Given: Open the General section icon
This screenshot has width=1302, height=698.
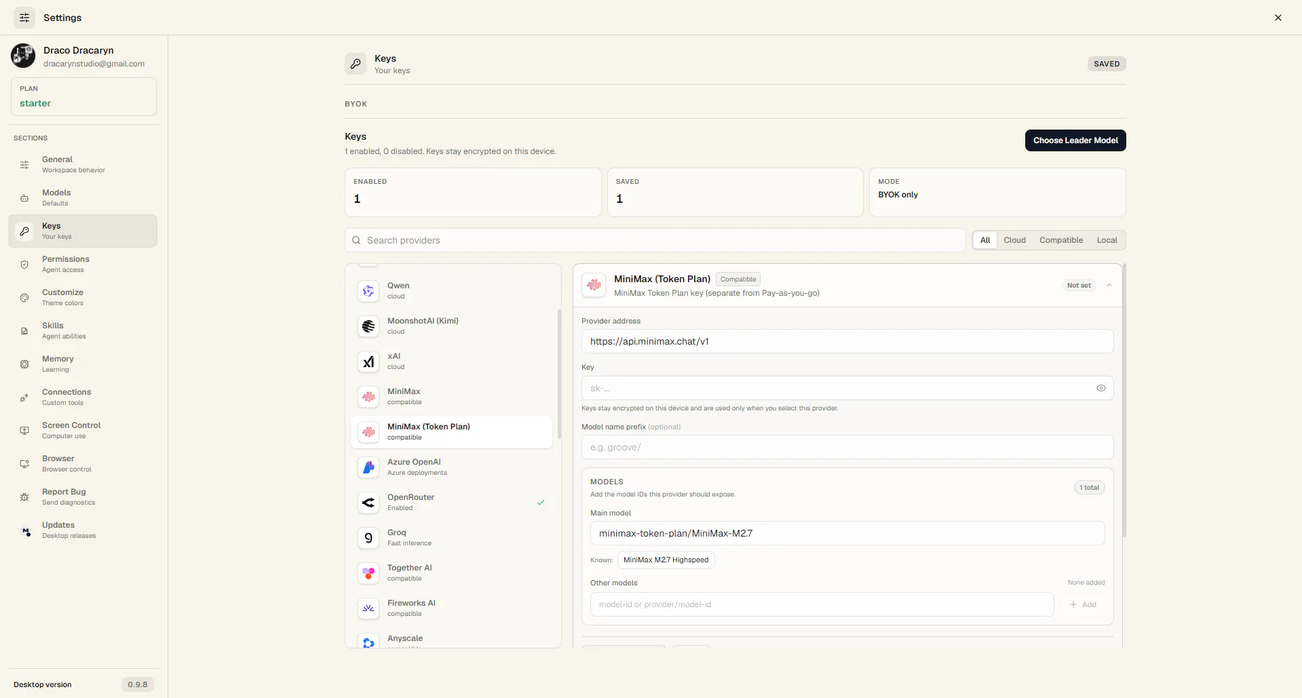Looking at the screenshot, I should [x=24, y=165].
